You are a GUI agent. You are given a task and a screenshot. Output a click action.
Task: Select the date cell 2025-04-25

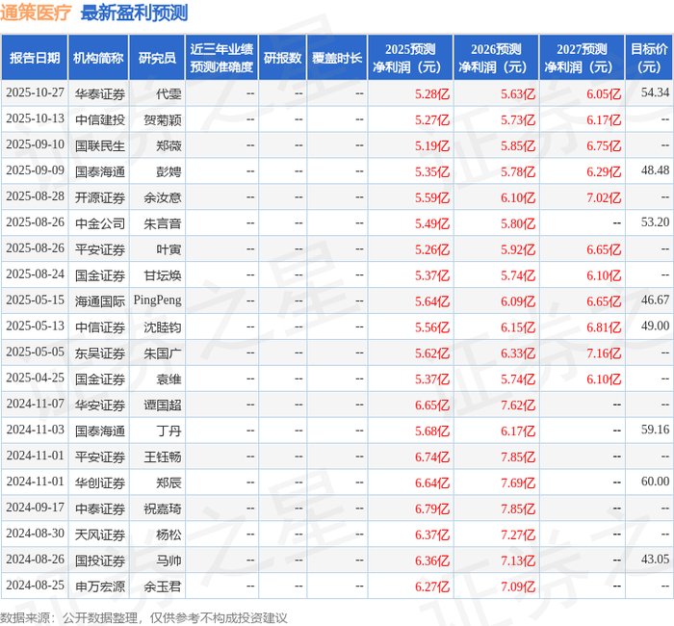[35, 378]
